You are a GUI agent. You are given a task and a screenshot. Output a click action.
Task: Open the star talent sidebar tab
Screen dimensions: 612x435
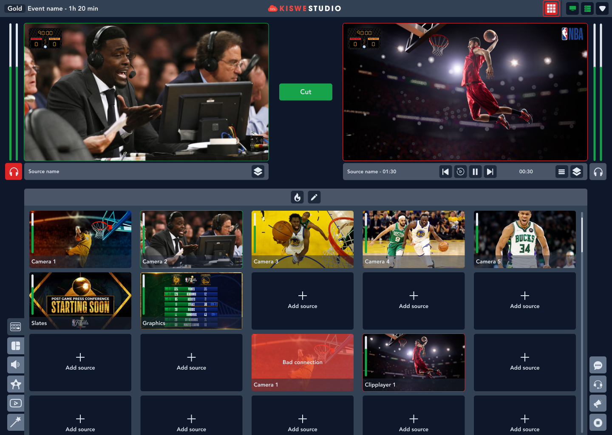(x=16, y=384)
